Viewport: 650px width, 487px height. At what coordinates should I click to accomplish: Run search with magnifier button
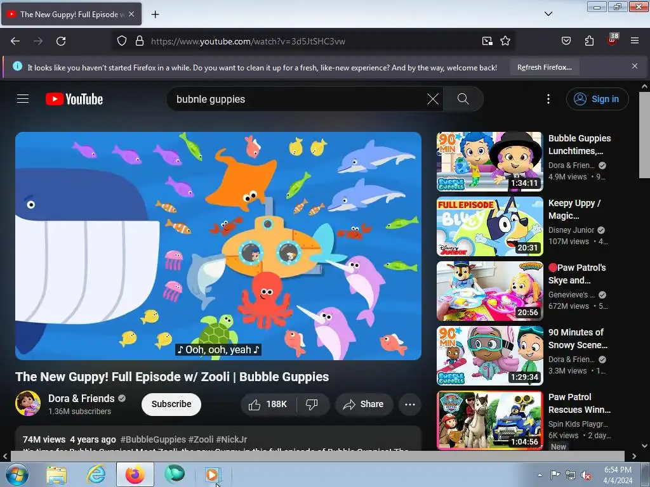463,99
